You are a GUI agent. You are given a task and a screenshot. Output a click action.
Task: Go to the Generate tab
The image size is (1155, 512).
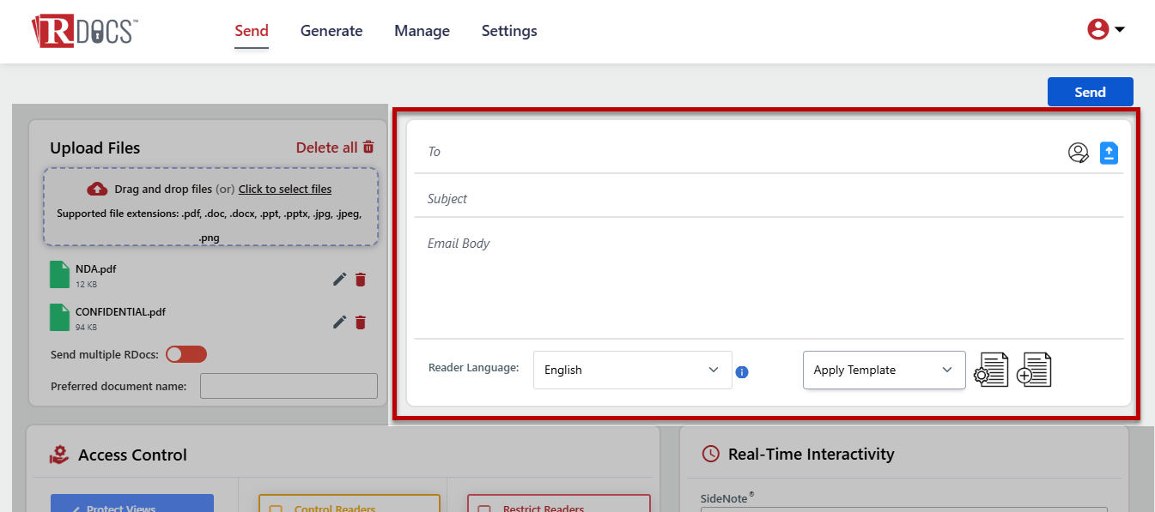pos(331,31)
